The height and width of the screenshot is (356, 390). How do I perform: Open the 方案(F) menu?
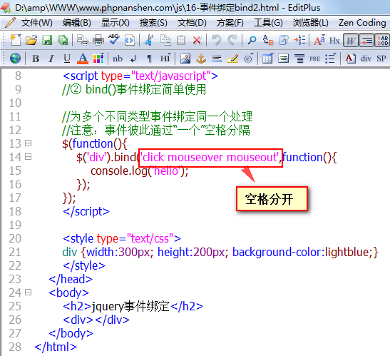click(230, 23)
